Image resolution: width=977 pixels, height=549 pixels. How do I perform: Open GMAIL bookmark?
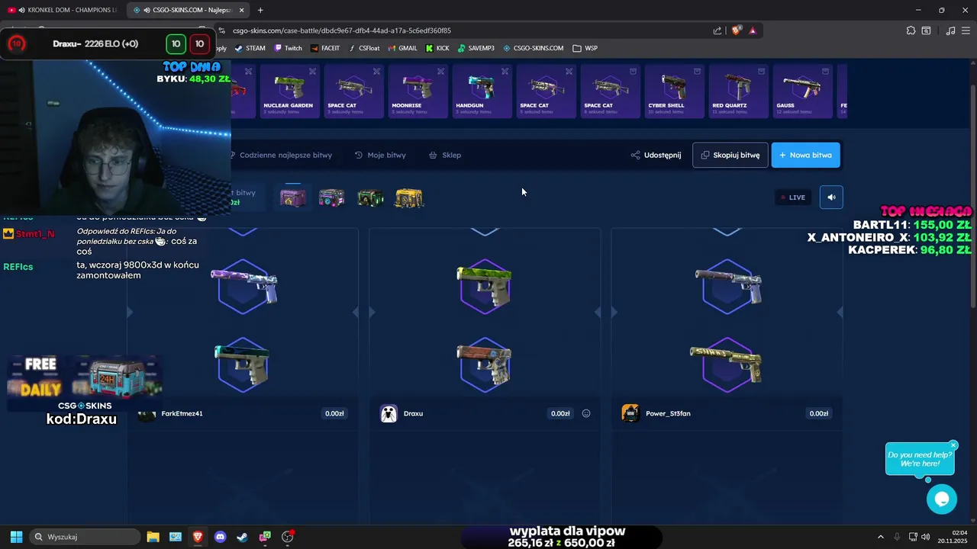point(402,48)
